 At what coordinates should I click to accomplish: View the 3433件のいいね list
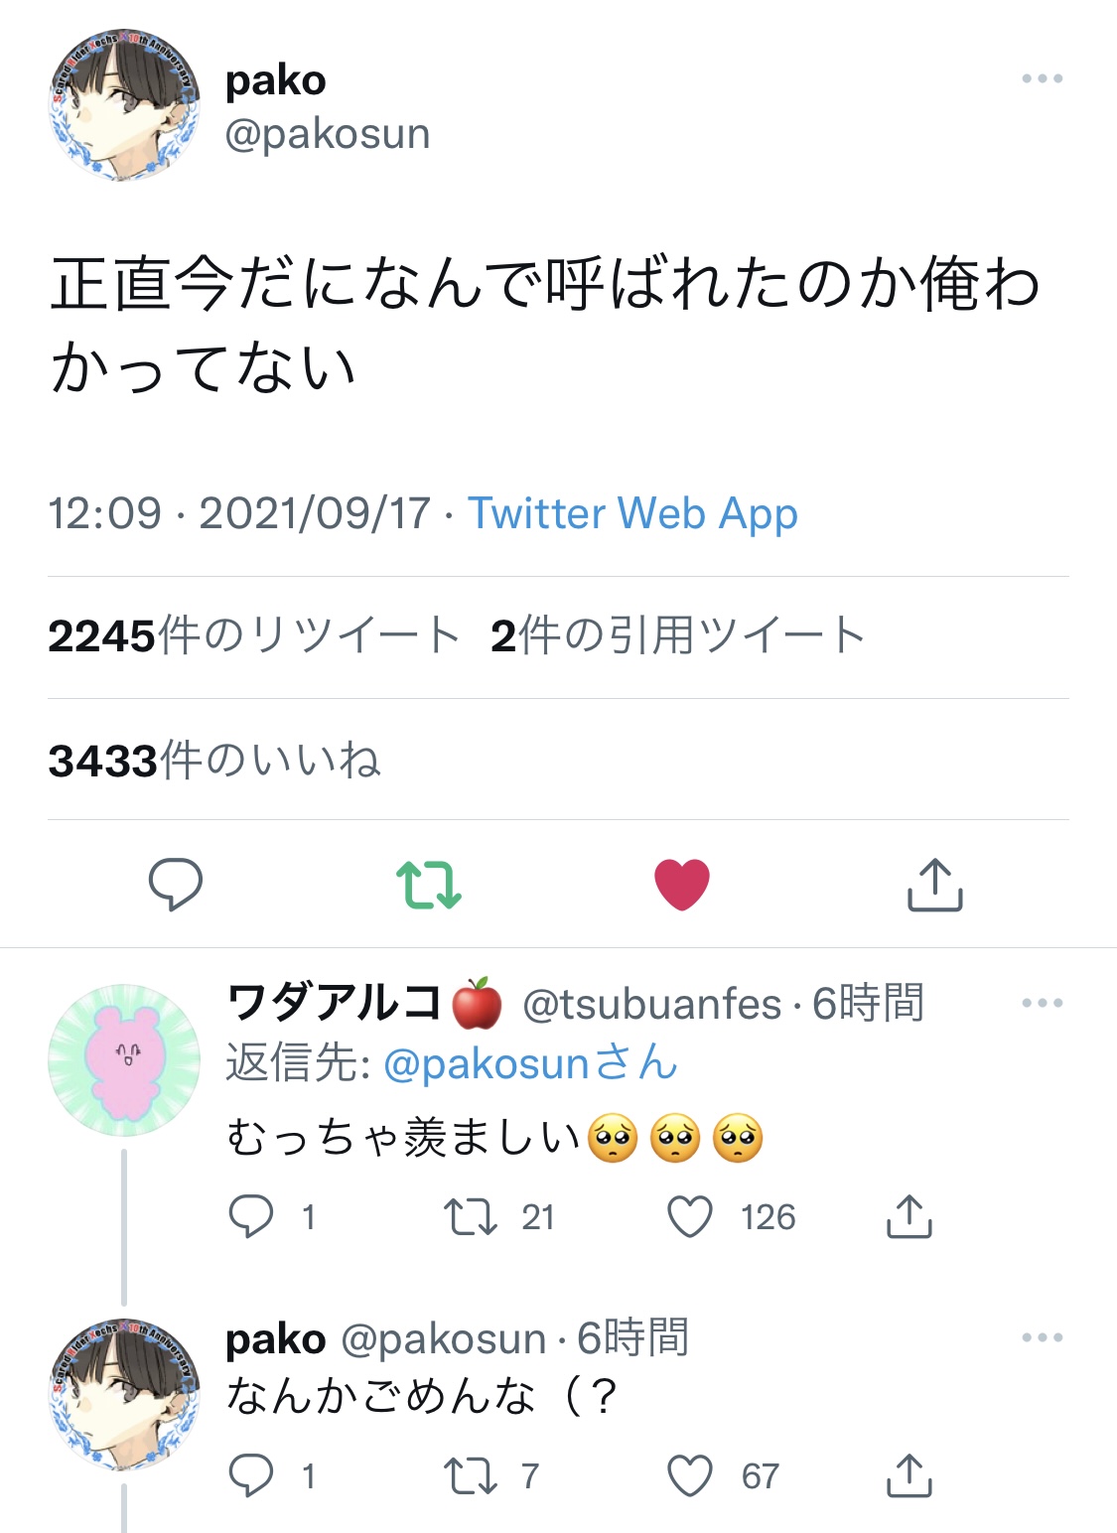[x=214, y=761]
